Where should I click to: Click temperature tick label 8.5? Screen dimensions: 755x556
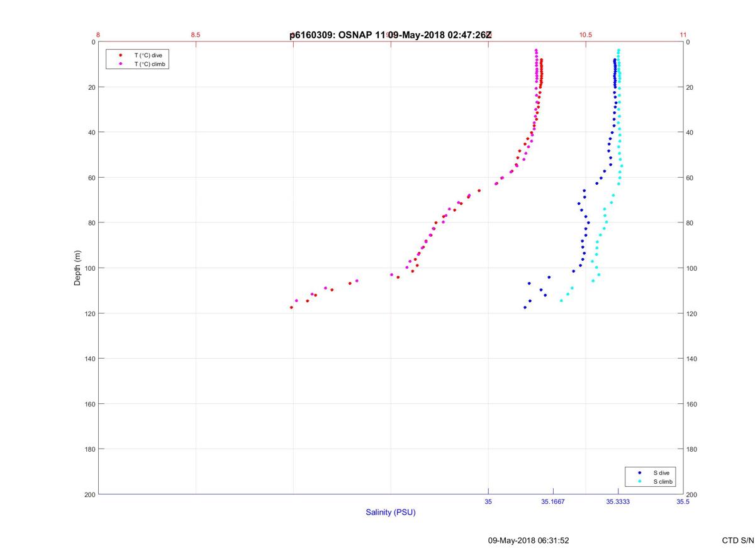[195, 35]
